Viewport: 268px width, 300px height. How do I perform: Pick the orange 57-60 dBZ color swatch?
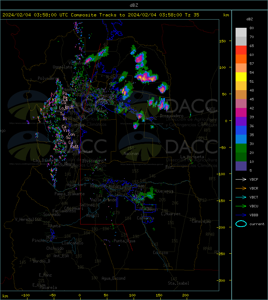(x=241, y=59)
